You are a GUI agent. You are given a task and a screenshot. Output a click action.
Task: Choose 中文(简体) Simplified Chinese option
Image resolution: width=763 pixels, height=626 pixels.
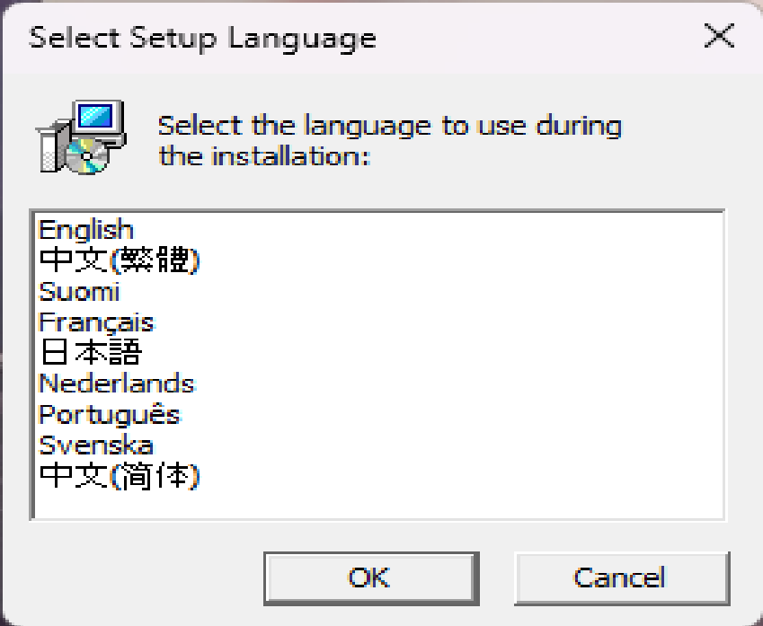point(120,475)
